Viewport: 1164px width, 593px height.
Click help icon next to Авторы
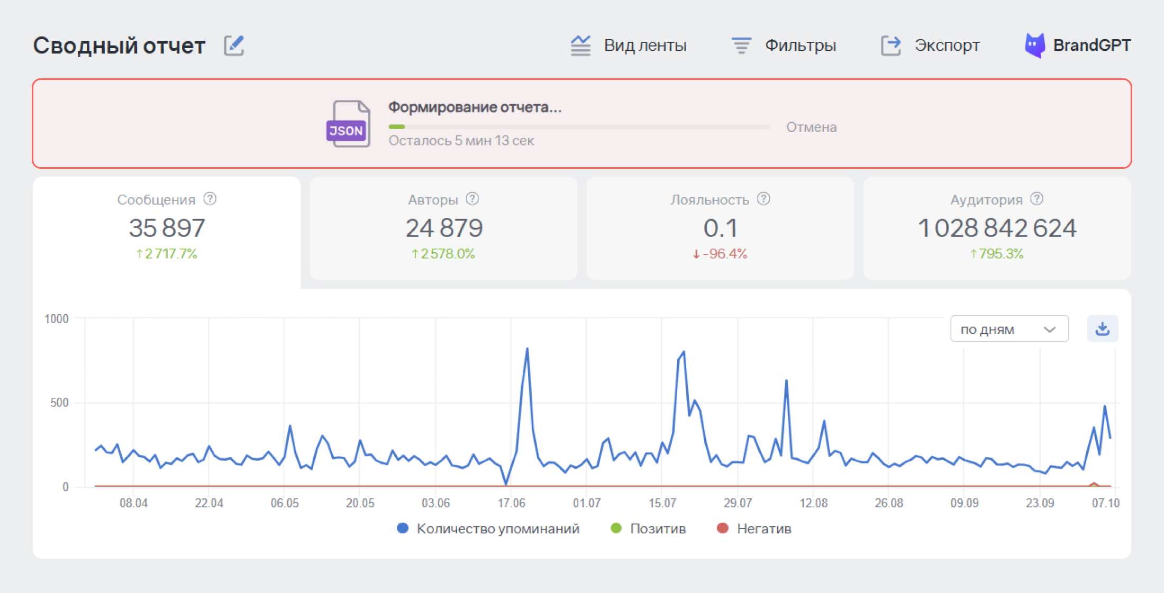(472, 199)
